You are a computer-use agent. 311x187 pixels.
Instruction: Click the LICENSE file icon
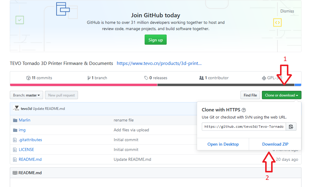coord(15,150)
